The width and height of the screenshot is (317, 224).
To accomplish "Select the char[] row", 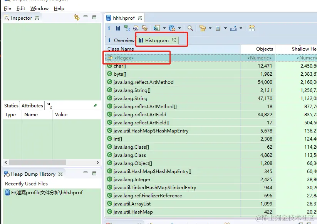I will click(x=211, y=66).
